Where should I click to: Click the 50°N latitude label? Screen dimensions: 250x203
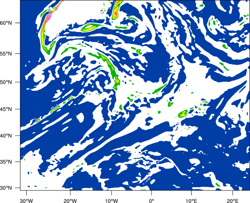[6, 82]
